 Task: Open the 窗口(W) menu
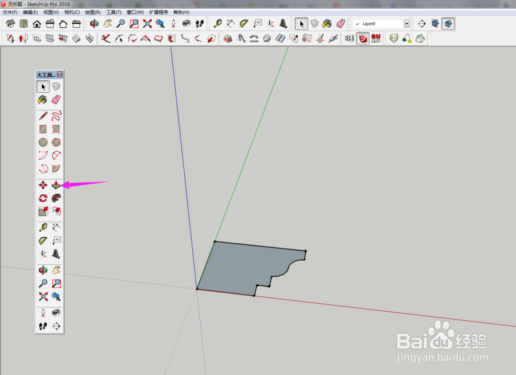click(135, 12)
